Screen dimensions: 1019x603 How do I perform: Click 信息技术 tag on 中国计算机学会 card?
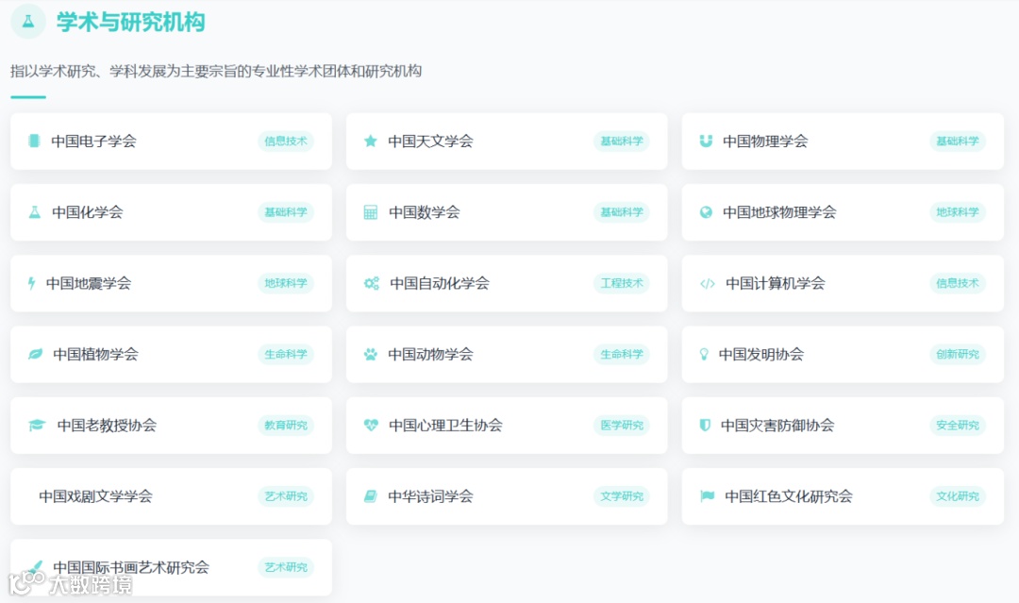tap(958, 283)
